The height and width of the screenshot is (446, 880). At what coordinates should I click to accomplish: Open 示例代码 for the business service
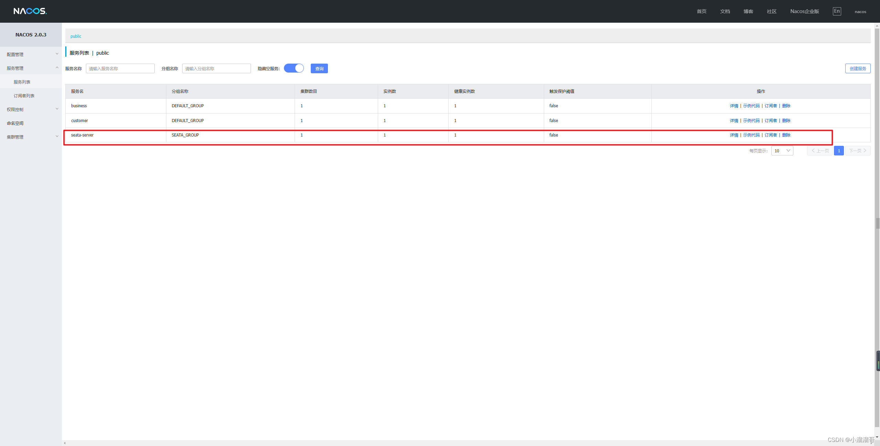coord(751,106)
